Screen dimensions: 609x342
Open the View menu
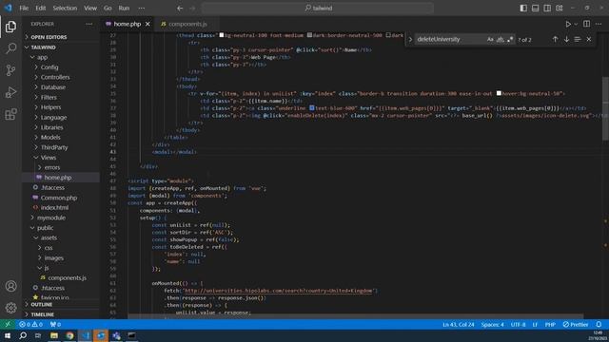pos(90,8)
